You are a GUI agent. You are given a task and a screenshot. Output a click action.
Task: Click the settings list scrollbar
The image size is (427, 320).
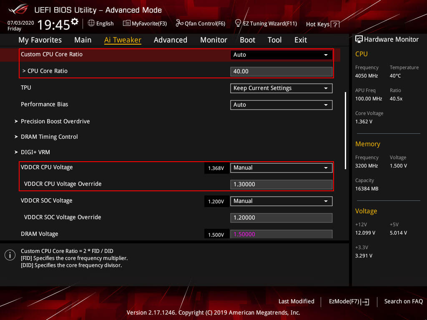pos(345,130)
